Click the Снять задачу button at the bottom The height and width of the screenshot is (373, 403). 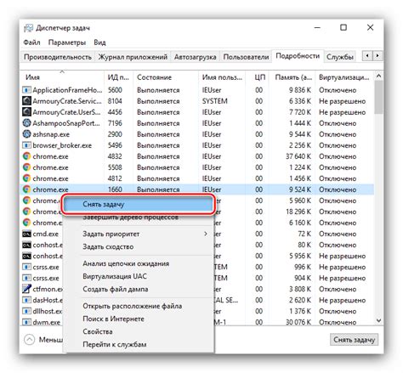click(354, 339)
